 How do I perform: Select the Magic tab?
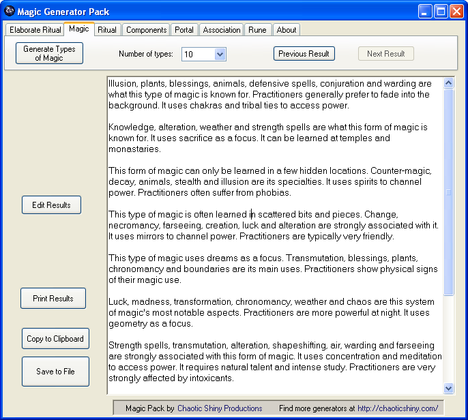coord(79,29)
